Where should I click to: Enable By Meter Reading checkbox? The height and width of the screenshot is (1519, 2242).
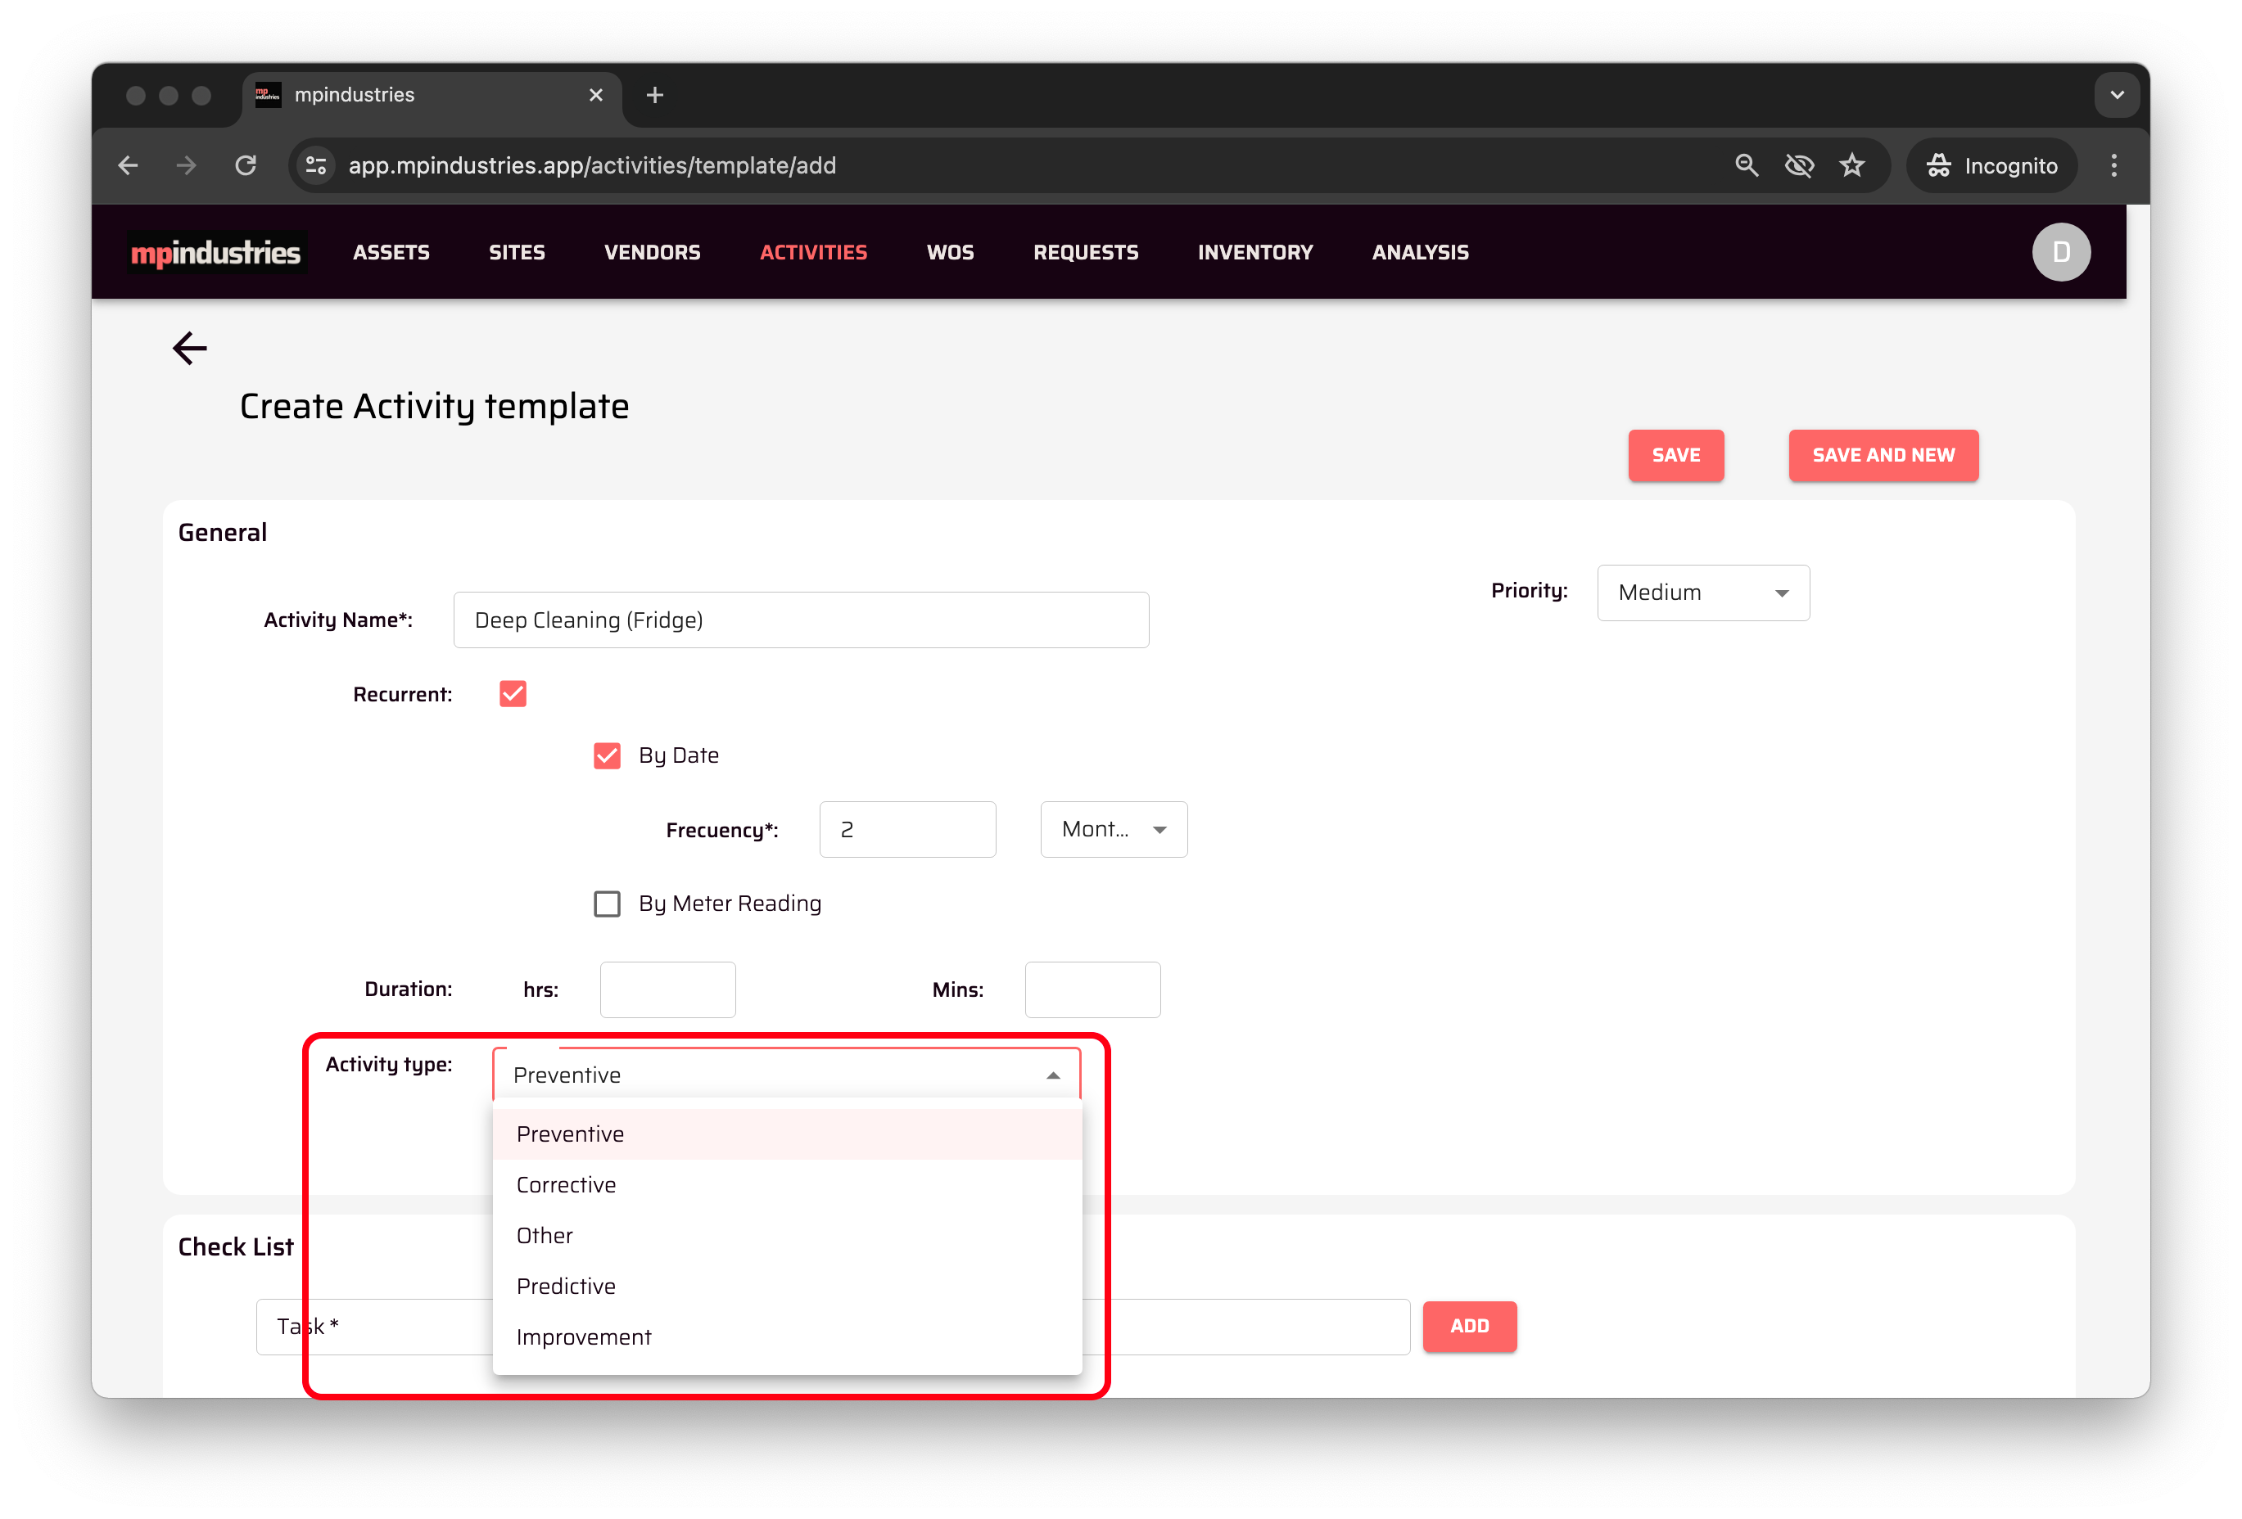tap(607, 904)
